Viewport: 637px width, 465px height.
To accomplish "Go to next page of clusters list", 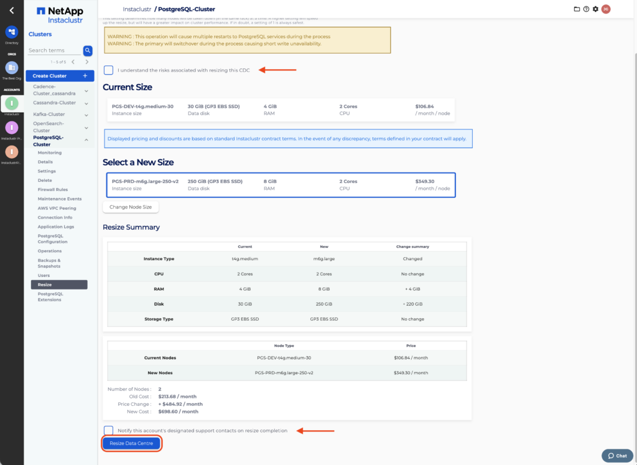I will point(85,62).
